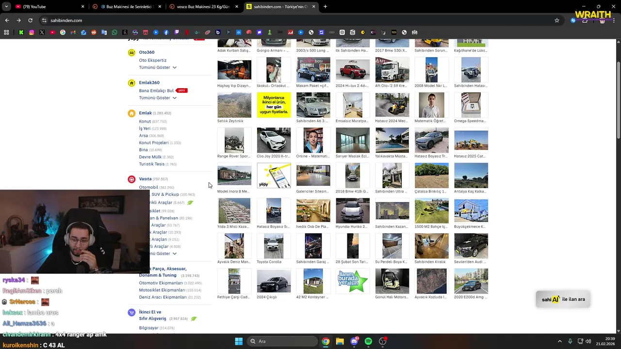Expand Tümünü Göster under Oto360
This screenshot has height=349, width=621.
coord(158,67)
